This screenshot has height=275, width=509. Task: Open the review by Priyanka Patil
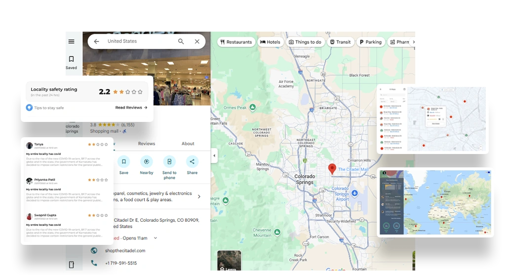(67, 190)
